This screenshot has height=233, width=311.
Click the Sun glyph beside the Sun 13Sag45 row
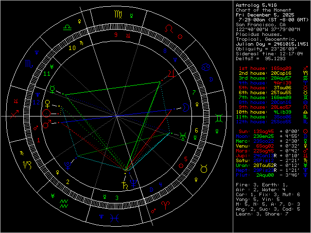point(306,132)
